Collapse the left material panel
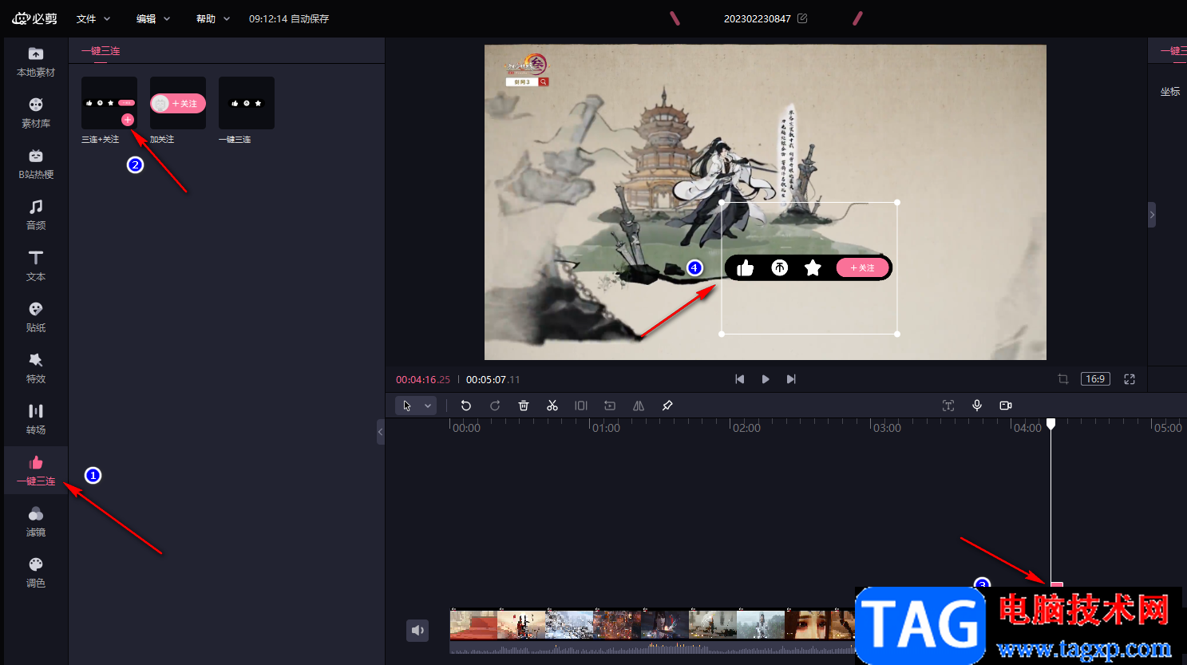The image size is (1187, 665). (x=381, y=432)
